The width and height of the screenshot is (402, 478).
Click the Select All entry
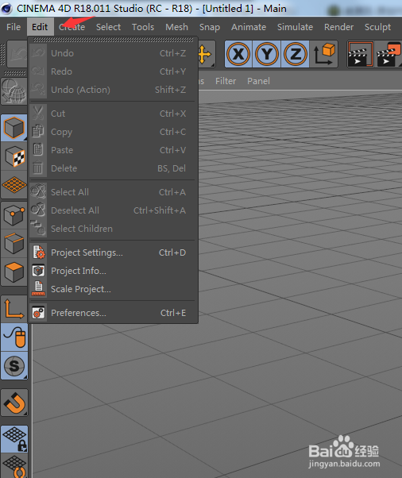click(x=113, y=192)
